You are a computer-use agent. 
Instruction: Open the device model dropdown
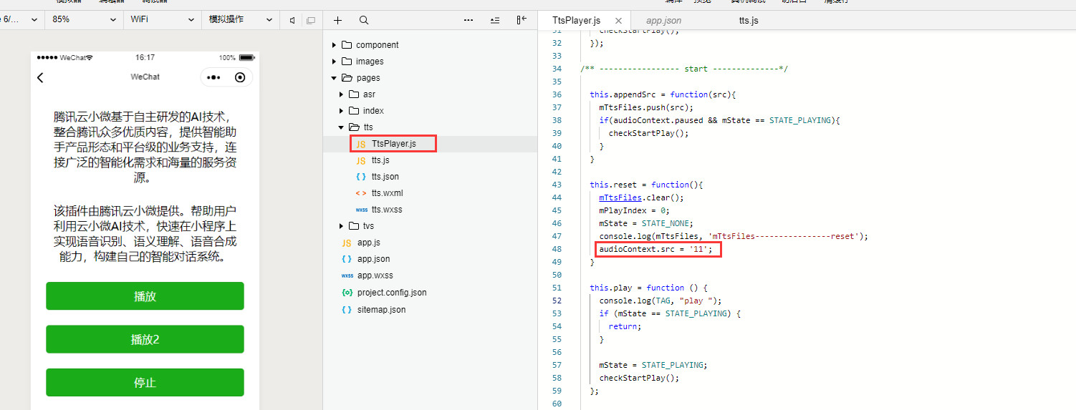(x=22, y=19)
